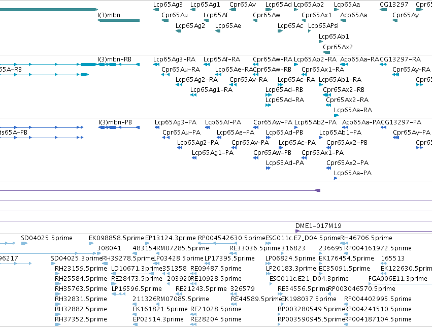
Task: Click the Lcp65Ab2-RA transcript label
Action: pos(315,59)
